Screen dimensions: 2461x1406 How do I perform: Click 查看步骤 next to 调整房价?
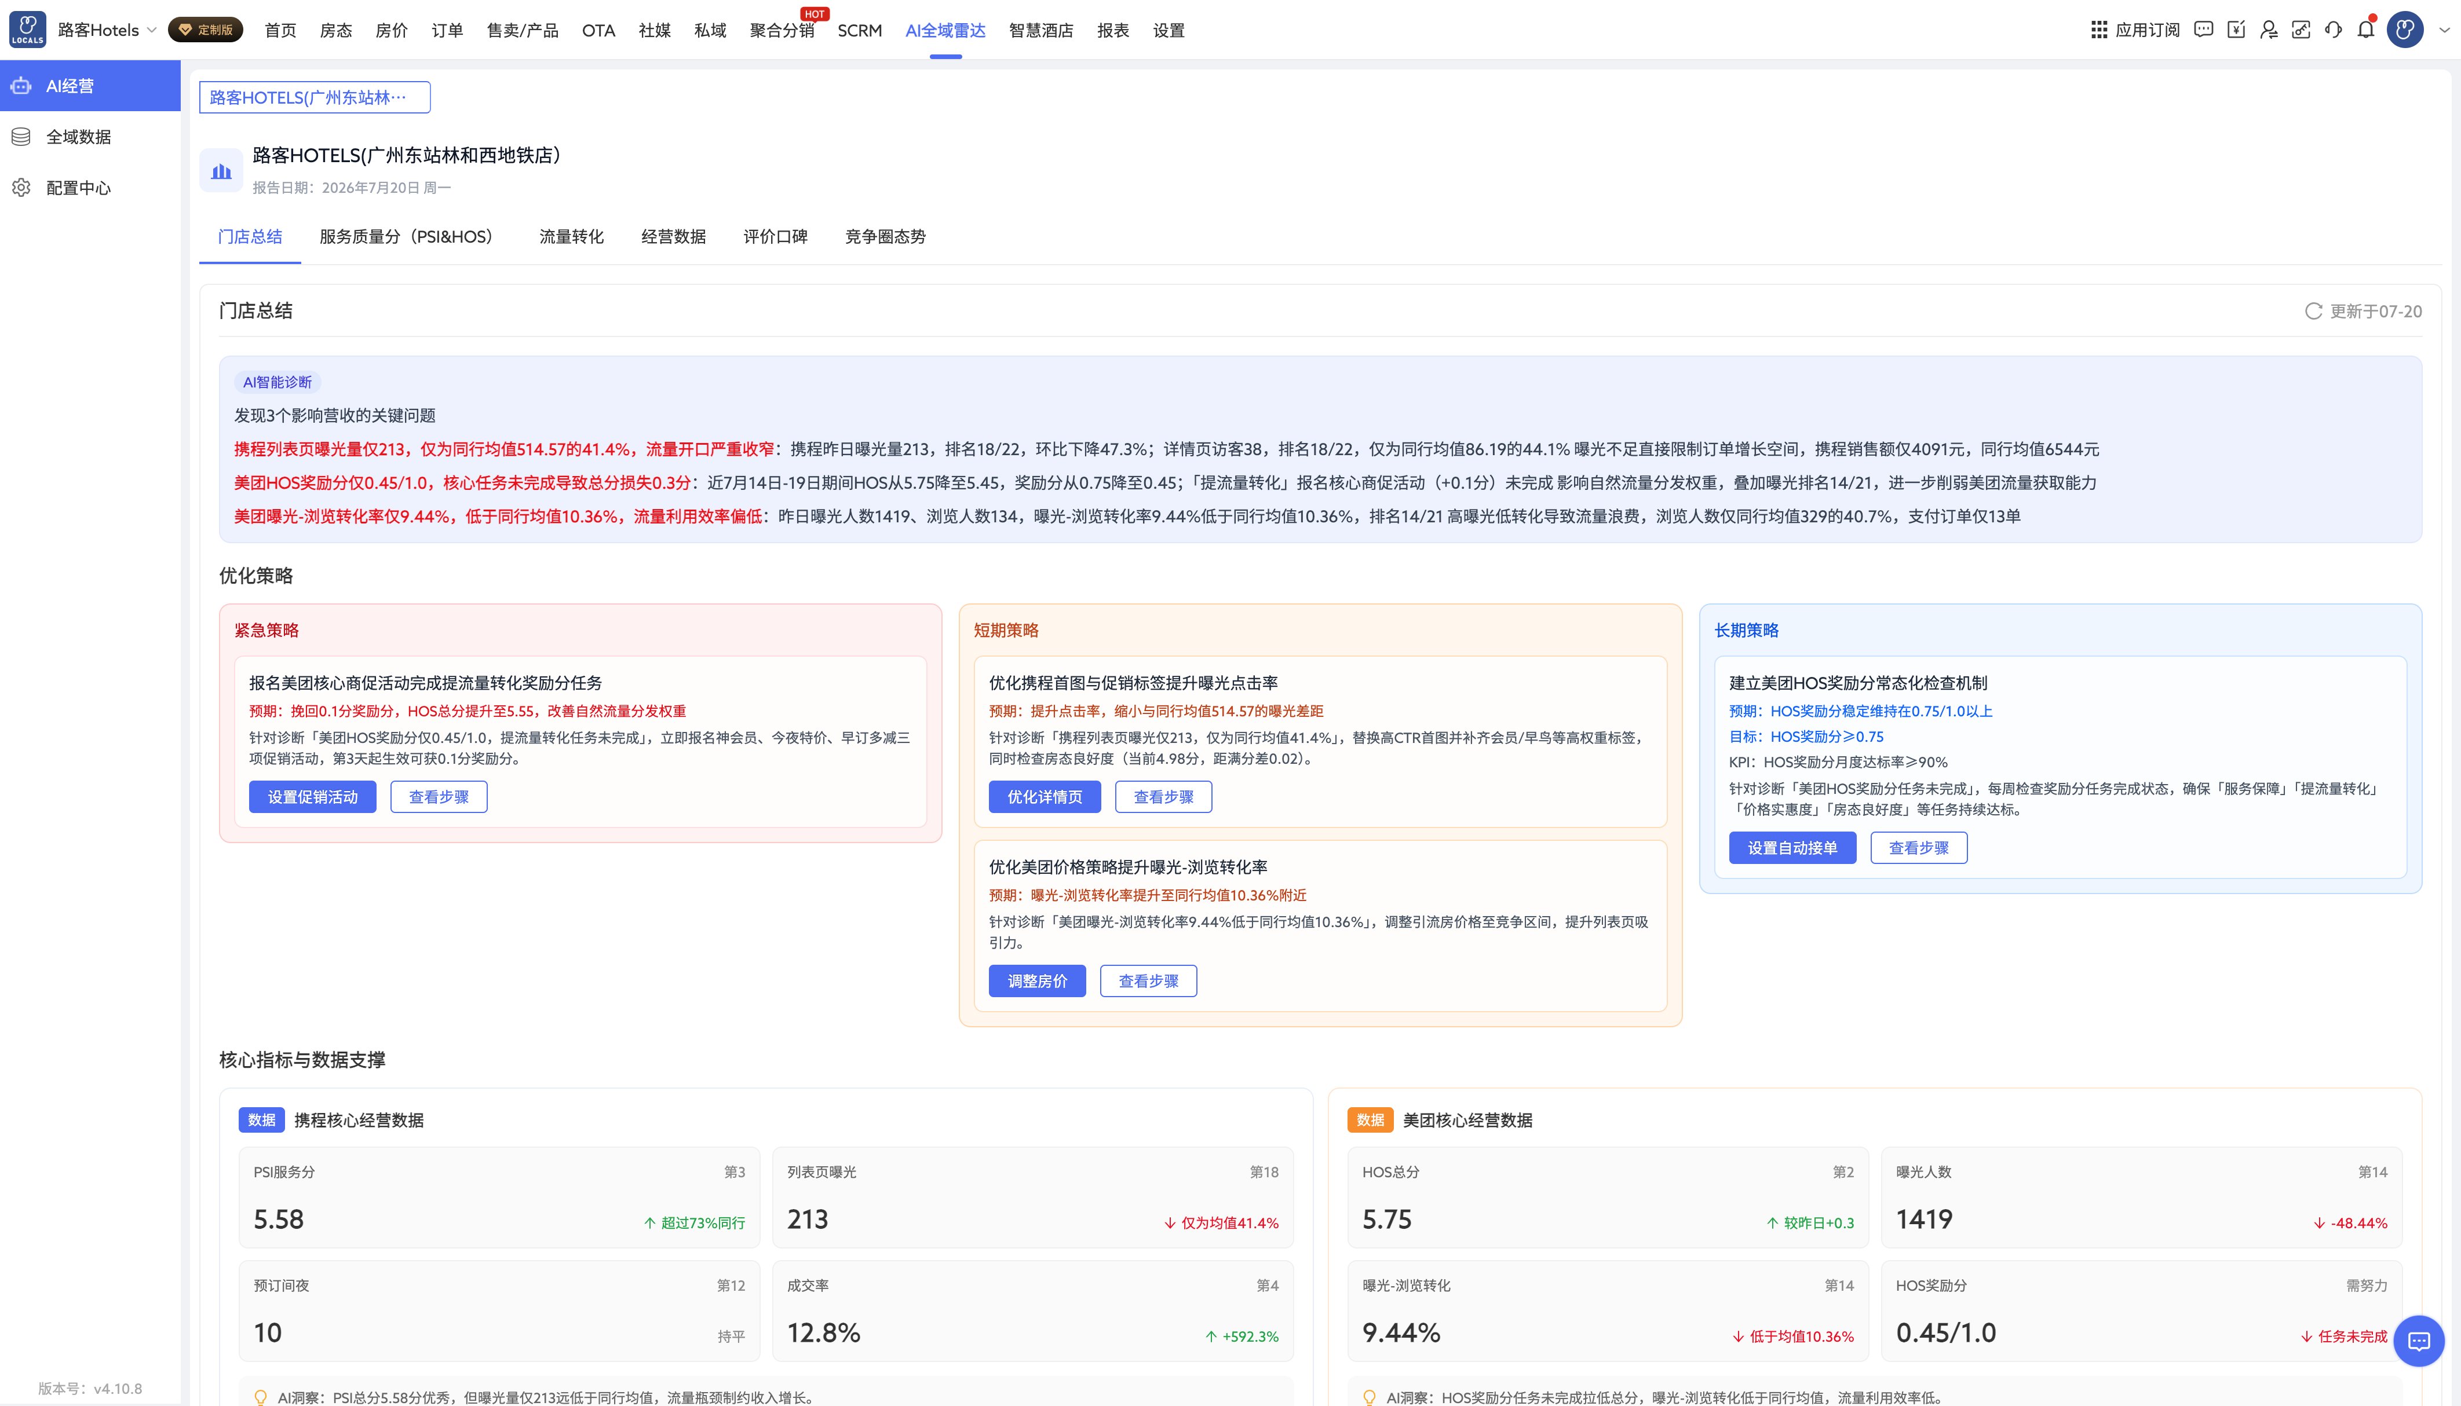tap(1148, 981)
